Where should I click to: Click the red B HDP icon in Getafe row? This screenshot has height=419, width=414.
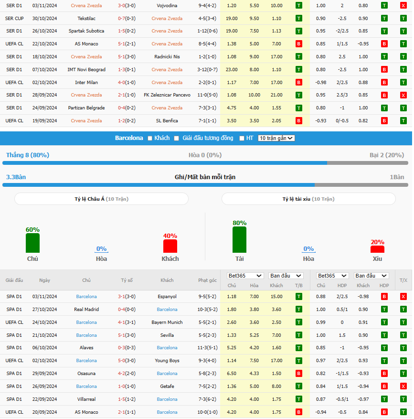(x=384, y=387)
